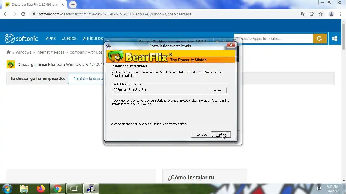Close the Descargar BearFlix tab
Viewport: 346px width, 194px height.
63,5
